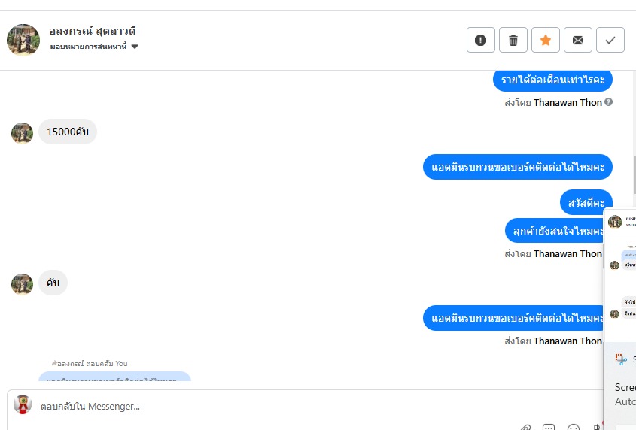Image resolution: width=636 pixels, height=430 pixels.
Task: Select the รายได้ต่อเดือนเท่าไรคะ message bubble
Action: (x=552, y=80)
